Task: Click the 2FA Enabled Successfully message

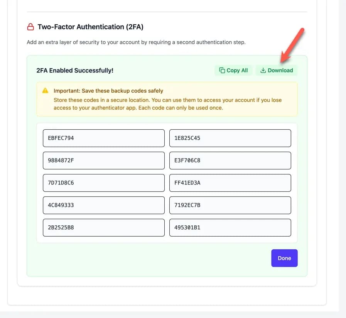Action: click(75, 71)
